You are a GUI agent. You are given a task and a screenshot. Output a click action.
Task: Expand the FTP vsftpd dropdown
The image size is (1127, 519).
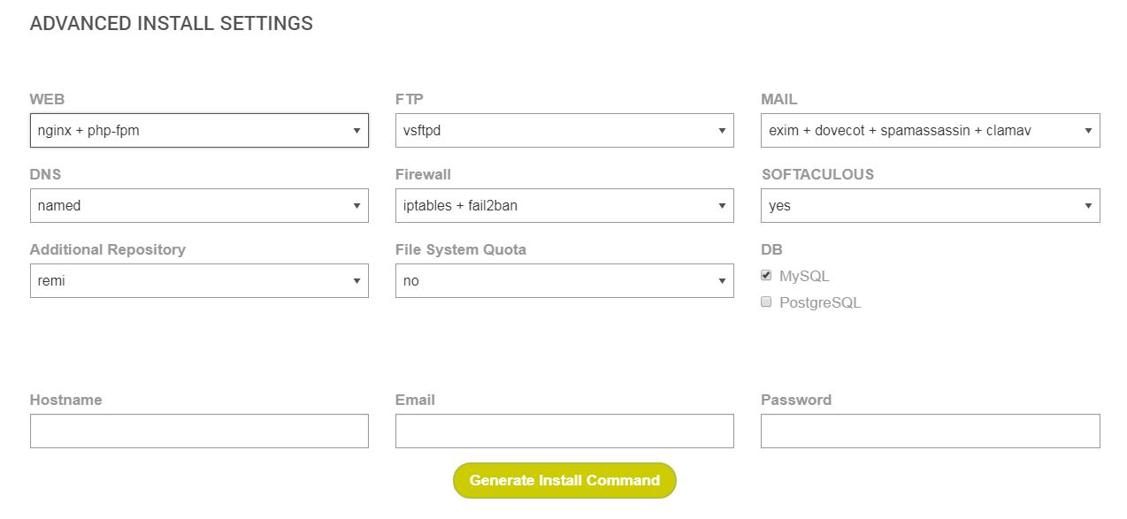tap(564, 131)
